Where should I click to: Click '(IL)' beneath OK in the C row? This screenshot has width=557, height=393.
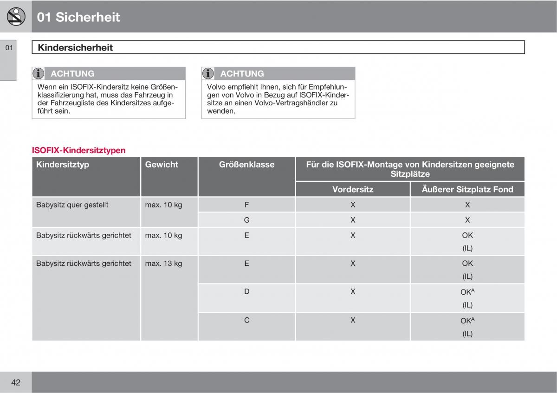467,334
